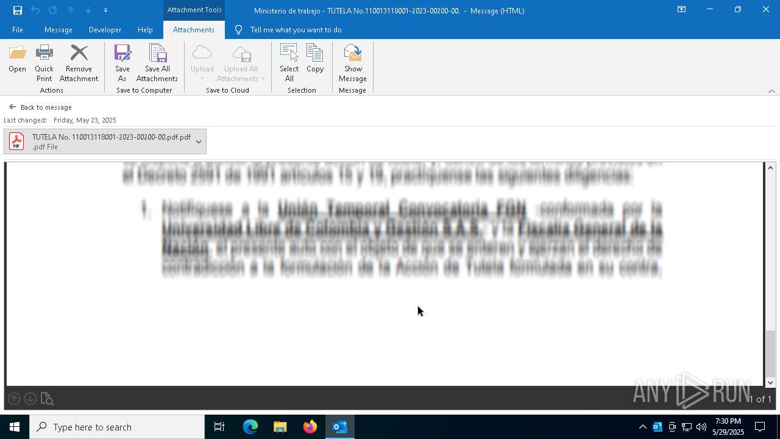The image size is (780, 439).
Task: Click the Outlook tray icon in system tray
Action: tap(658, 427)
